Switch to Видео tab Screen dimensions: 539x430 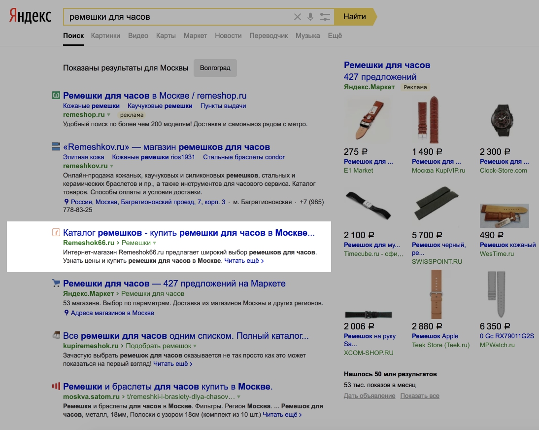coord(138,36)
